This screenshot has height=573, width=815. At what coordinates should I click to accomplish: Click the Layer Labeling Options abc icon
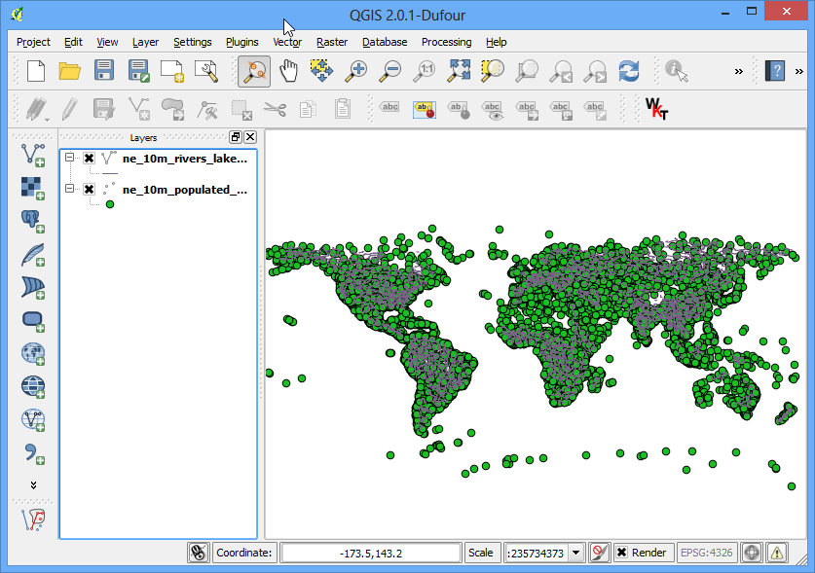click(x=389, y=108)
